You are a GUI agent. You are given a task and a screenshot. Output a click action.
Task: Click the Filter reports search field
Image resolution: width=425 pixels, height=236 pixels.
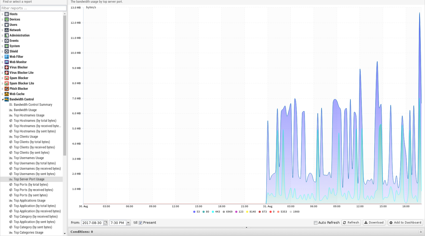(x=33, y=8)
